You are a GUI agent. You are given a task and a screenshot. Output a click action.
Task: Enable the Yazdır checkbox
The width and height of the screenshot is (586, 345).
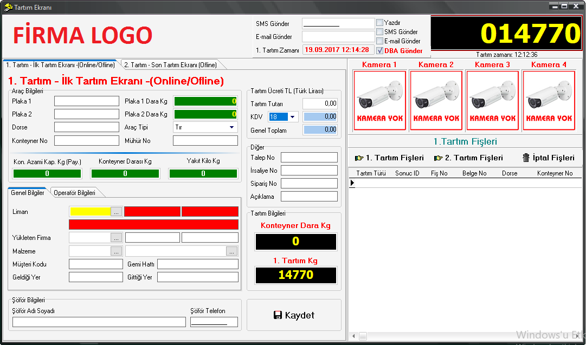[379, 23]
